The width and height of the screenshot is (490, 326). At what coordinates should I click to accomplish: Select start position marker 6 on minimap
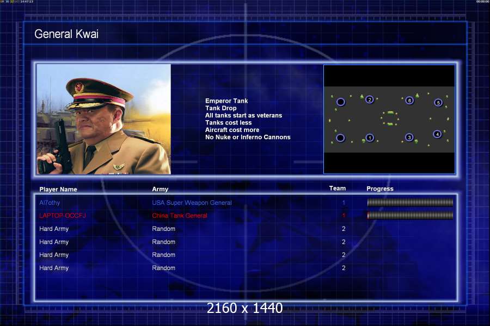pyautogui.click(x=409, y=101)
